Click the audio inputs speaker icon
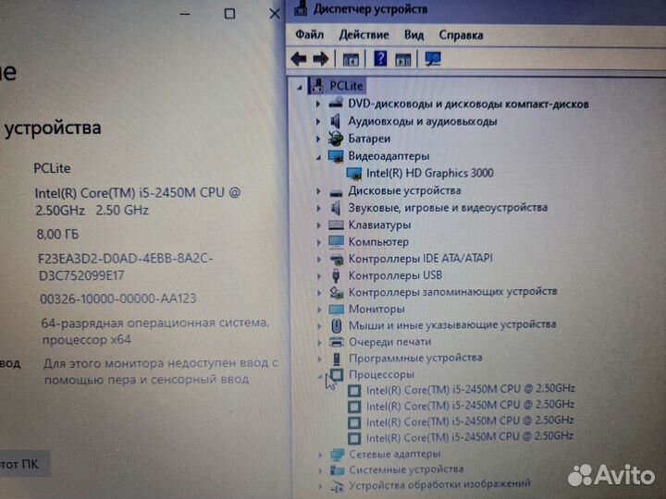This screenshot has height=499, width=666. [336, 121]
